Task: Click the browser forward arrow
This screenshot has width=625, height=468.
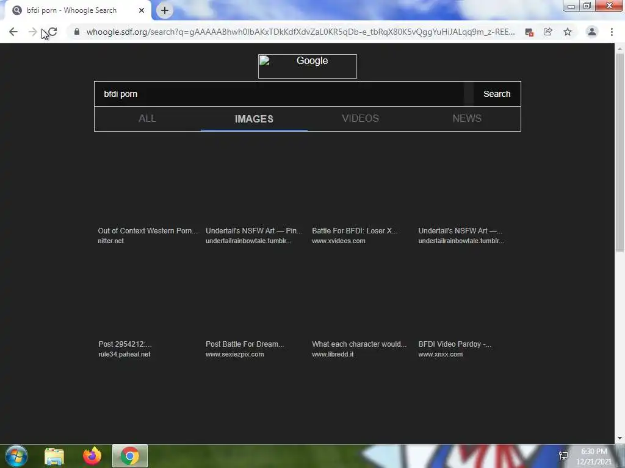Action: tap(33, 32)
